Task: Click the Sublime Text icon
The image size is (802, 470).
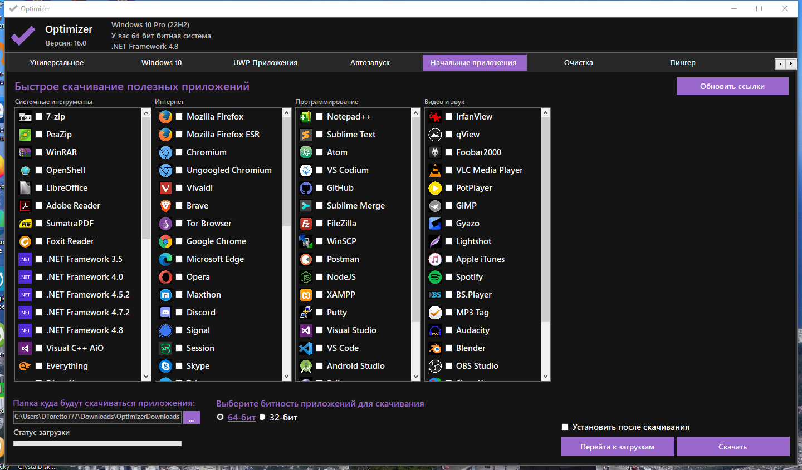Action: (x=306, y=135)
